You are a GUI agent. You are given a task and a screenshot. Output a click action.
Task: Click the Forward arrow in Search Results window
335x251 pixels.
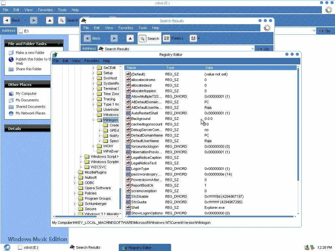pyautogui.click(x=114, y=39)
